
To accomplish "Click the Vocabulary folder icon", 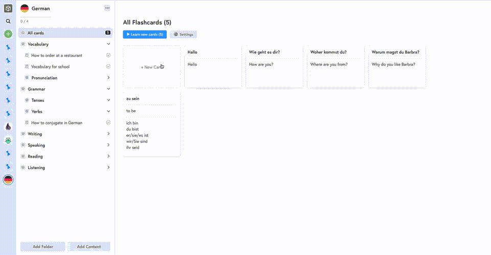I will (23, 44).
